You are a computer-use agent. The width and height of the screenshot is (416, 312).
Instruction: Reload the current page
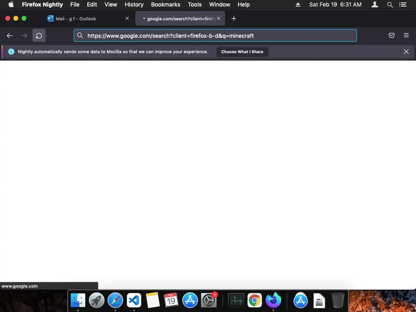(x=39, y=36)
